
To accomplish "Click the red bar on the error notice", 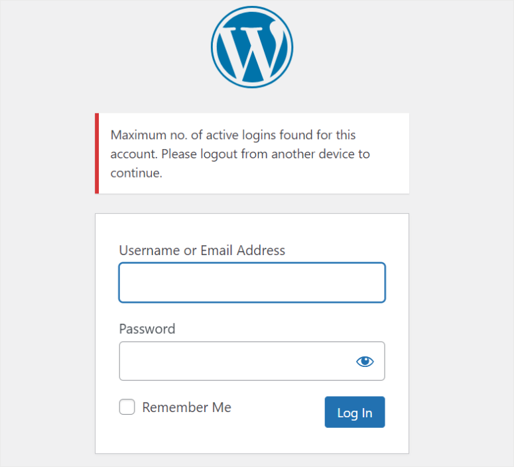I will [97, 153].
